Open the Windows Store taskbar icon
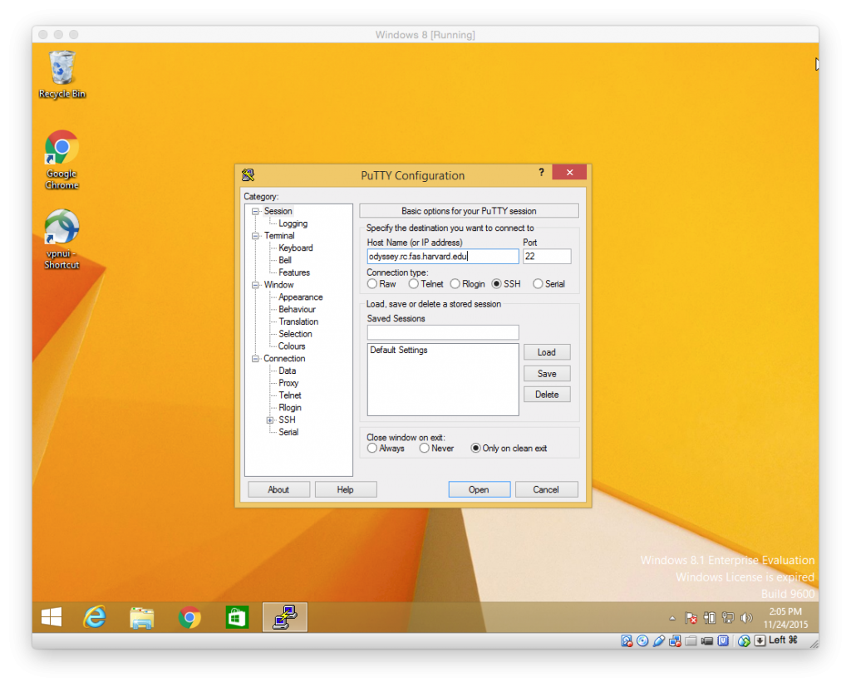Viewport: 851px width, 687px height. point(237,617)
